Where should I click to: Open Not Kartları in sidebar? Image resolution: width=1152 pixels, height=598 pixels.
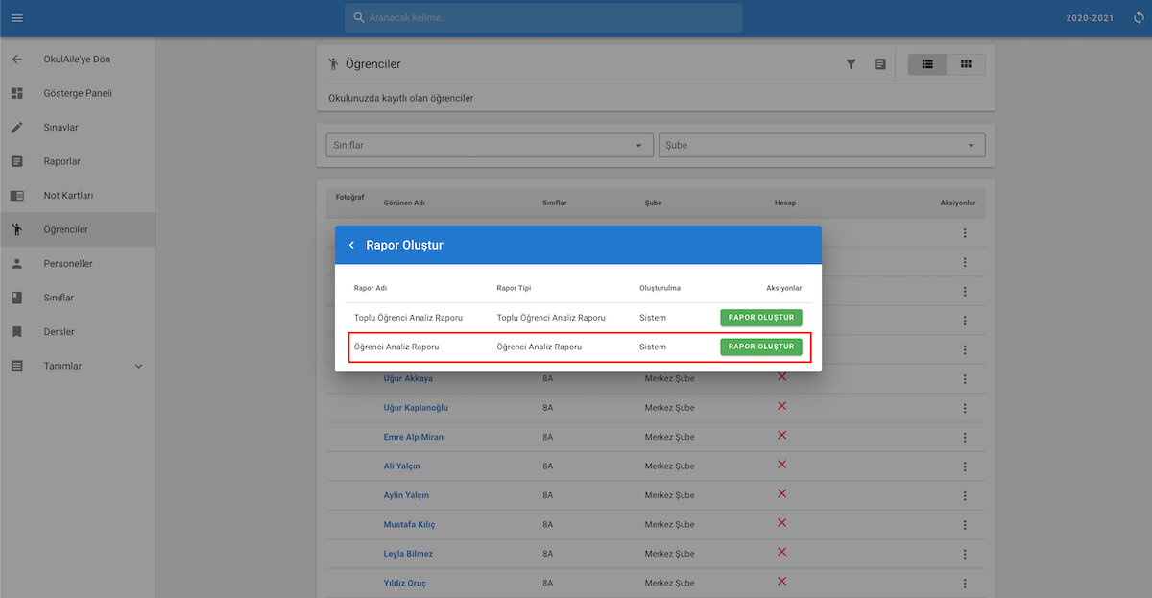click(x=77, y=196)
